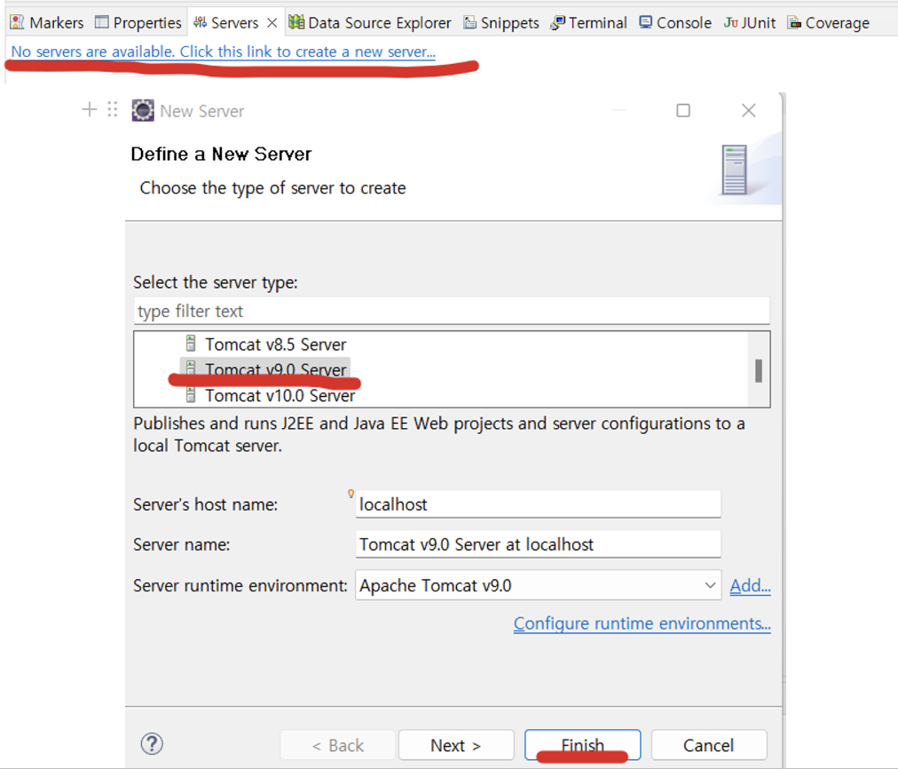Click the Data Source Explorer icon
Viewport: 898px width, 769px height.
point(296,22)
